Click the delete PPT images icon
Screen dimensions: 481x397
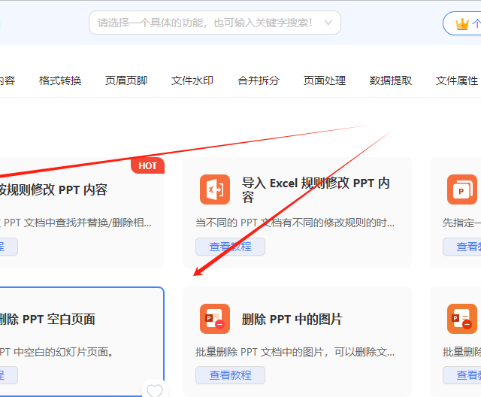tap(215, 319)
